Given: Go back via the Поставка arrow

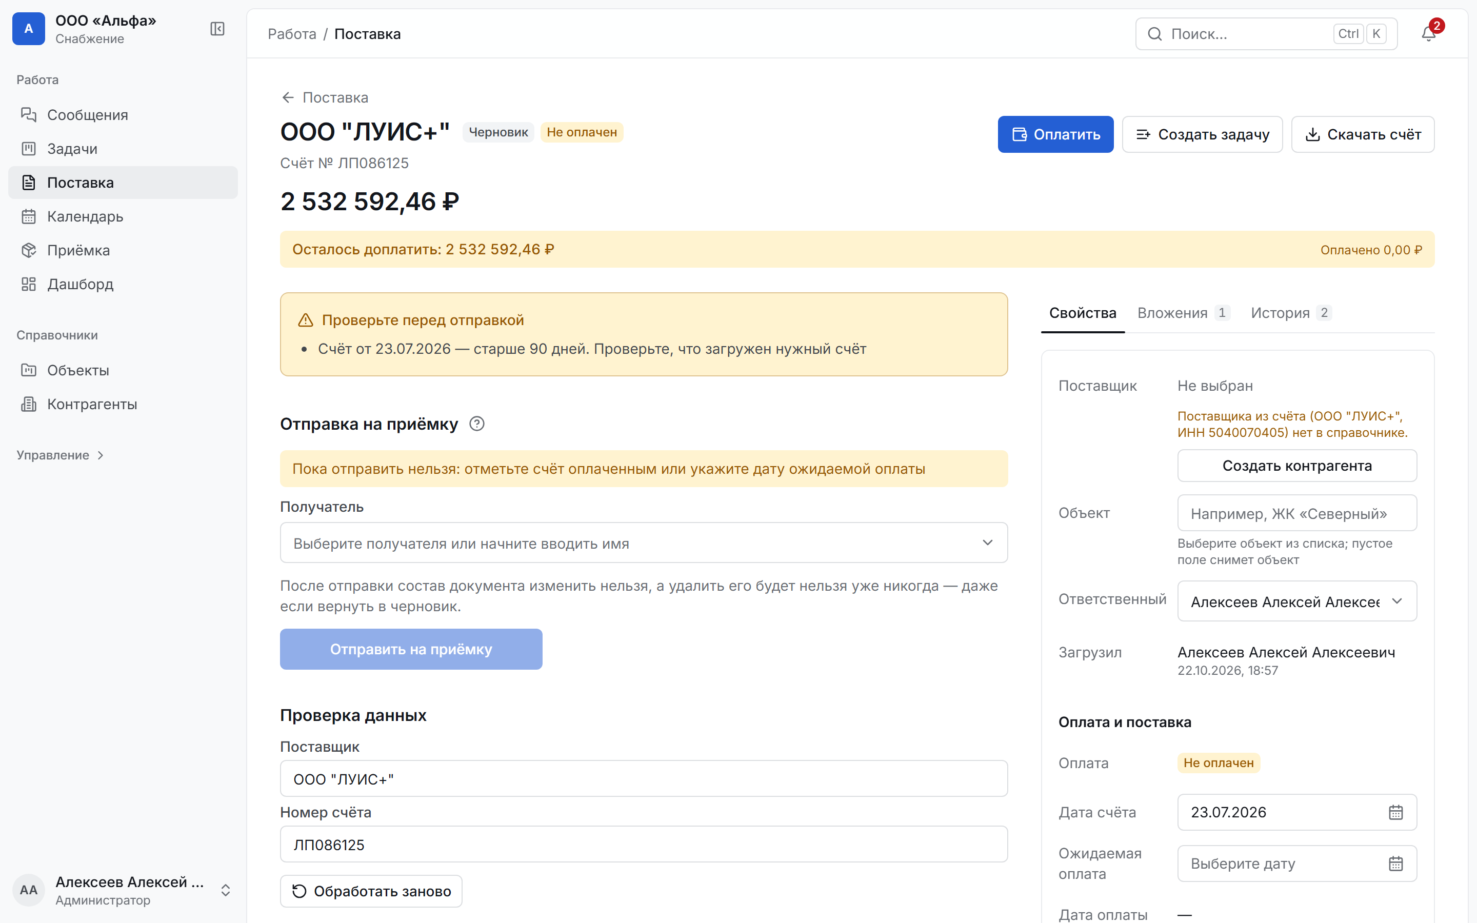Looking at the screenshot, I should (325, 97).
